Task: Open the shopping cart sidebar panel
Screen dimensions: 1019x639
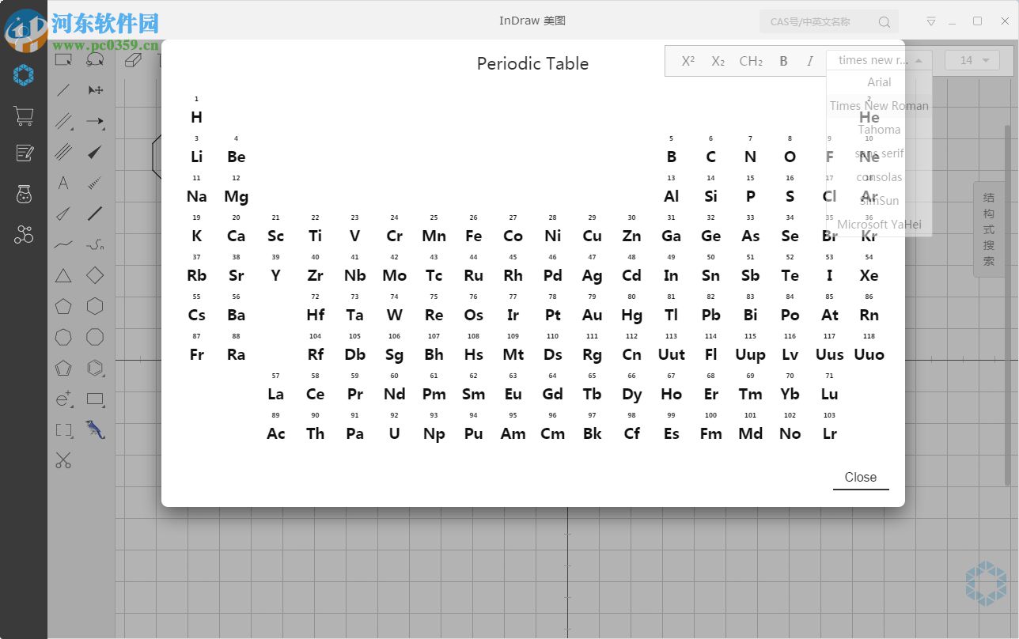Action: [23, 115]
